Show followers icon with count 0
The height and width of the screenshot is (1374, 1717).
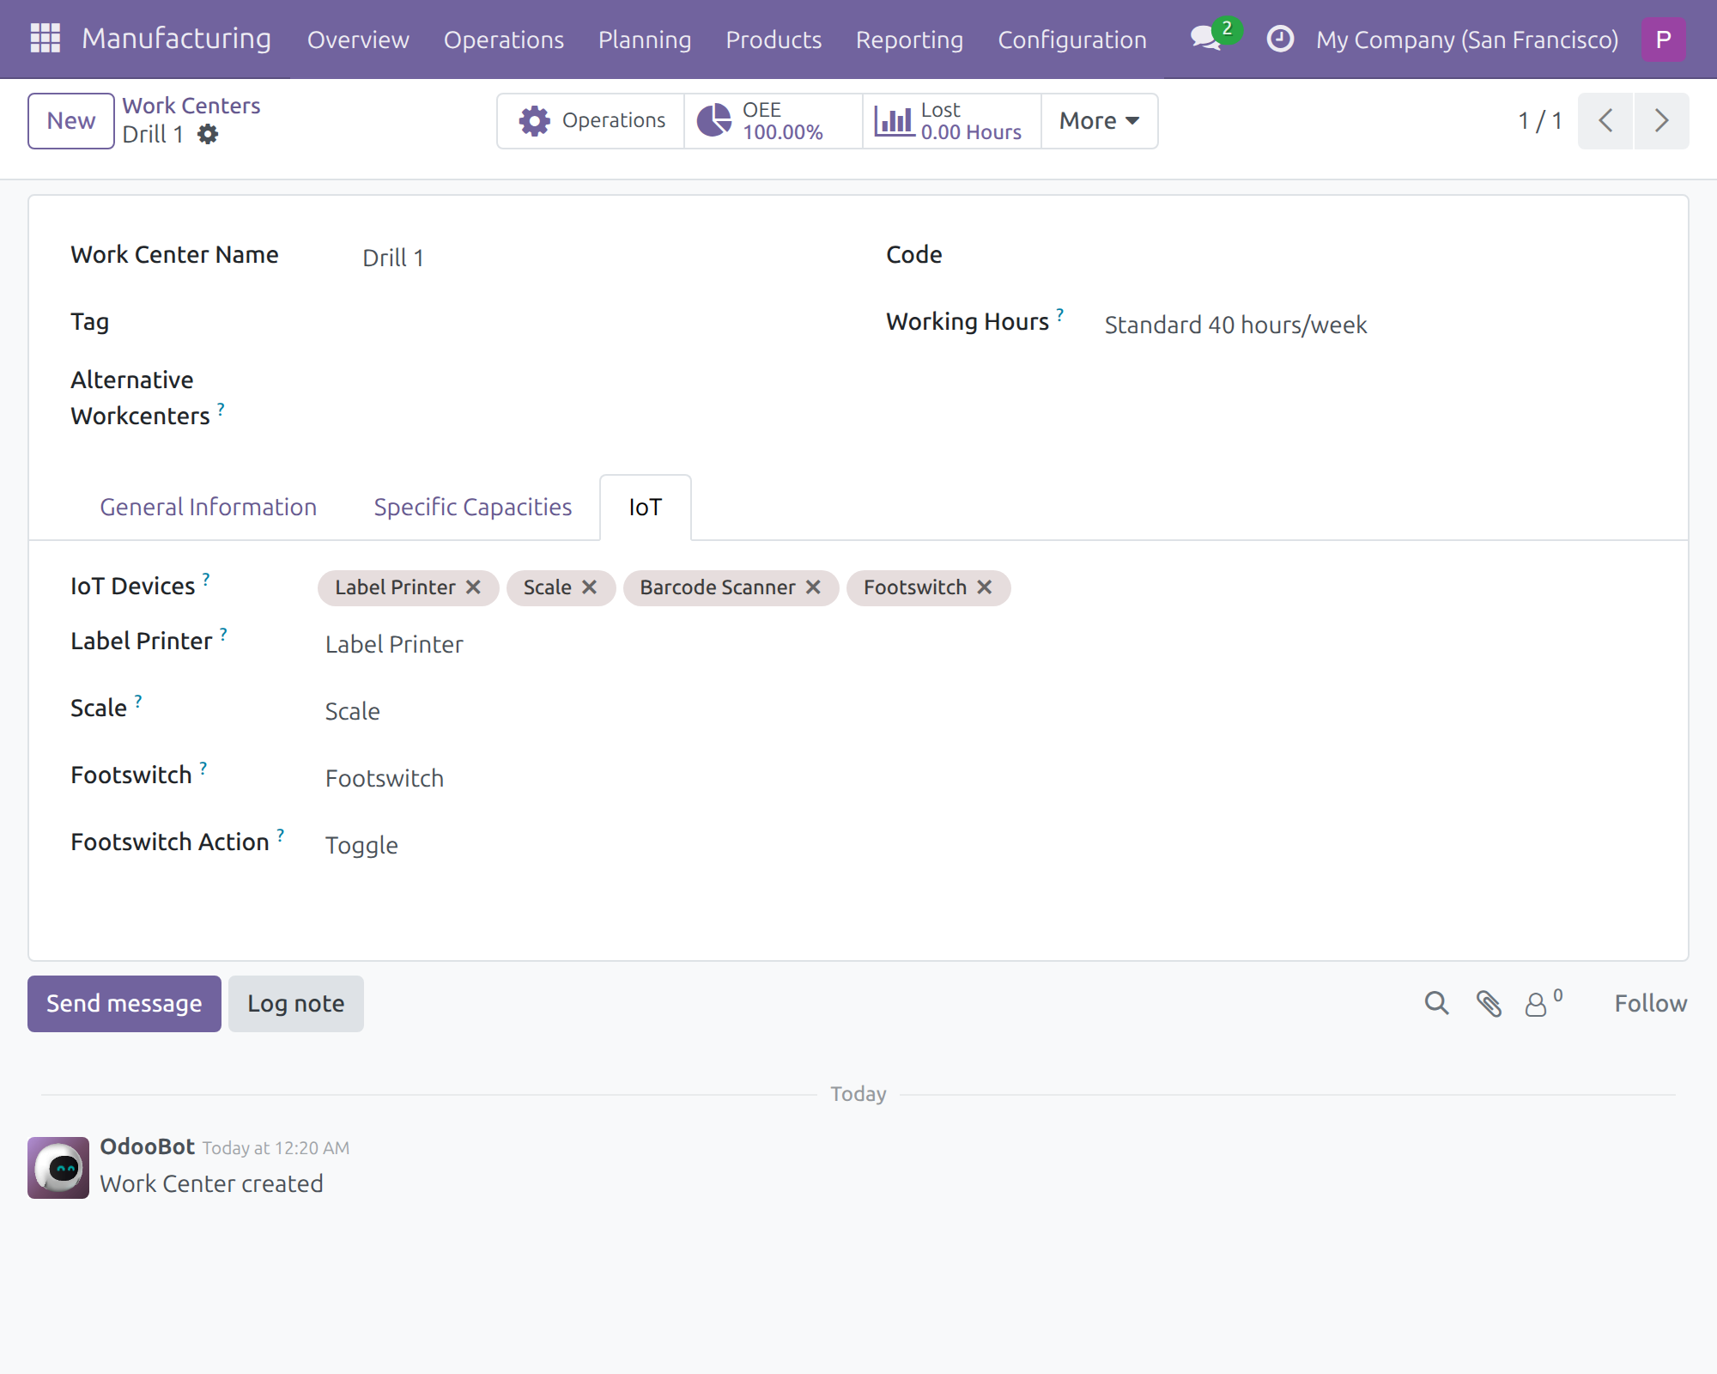point(1544,1003)
